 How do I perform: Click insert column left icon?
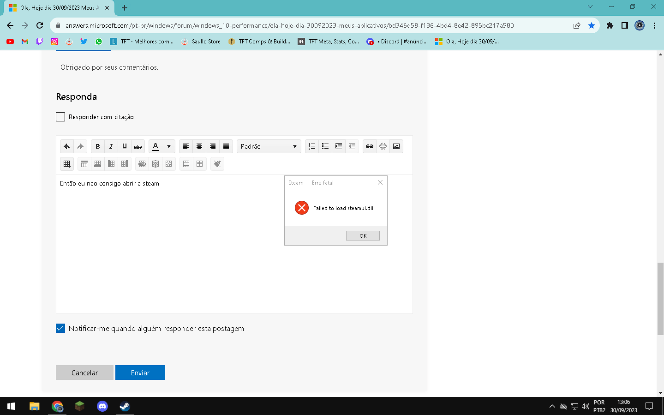coord(111,164)
